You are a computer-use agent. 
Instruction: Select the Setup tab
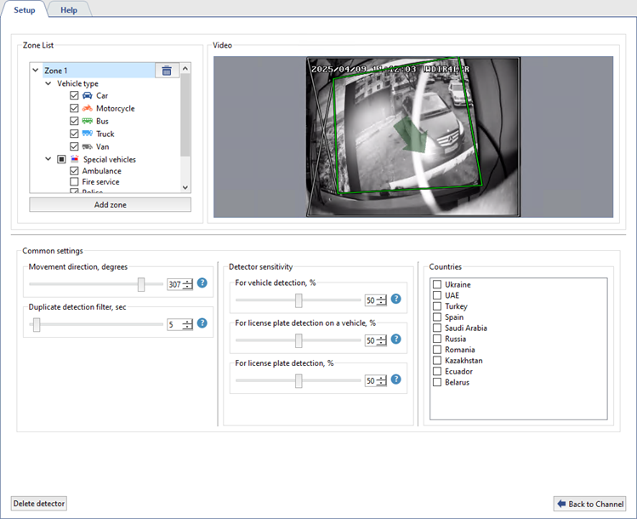click(x=24, y=10)
